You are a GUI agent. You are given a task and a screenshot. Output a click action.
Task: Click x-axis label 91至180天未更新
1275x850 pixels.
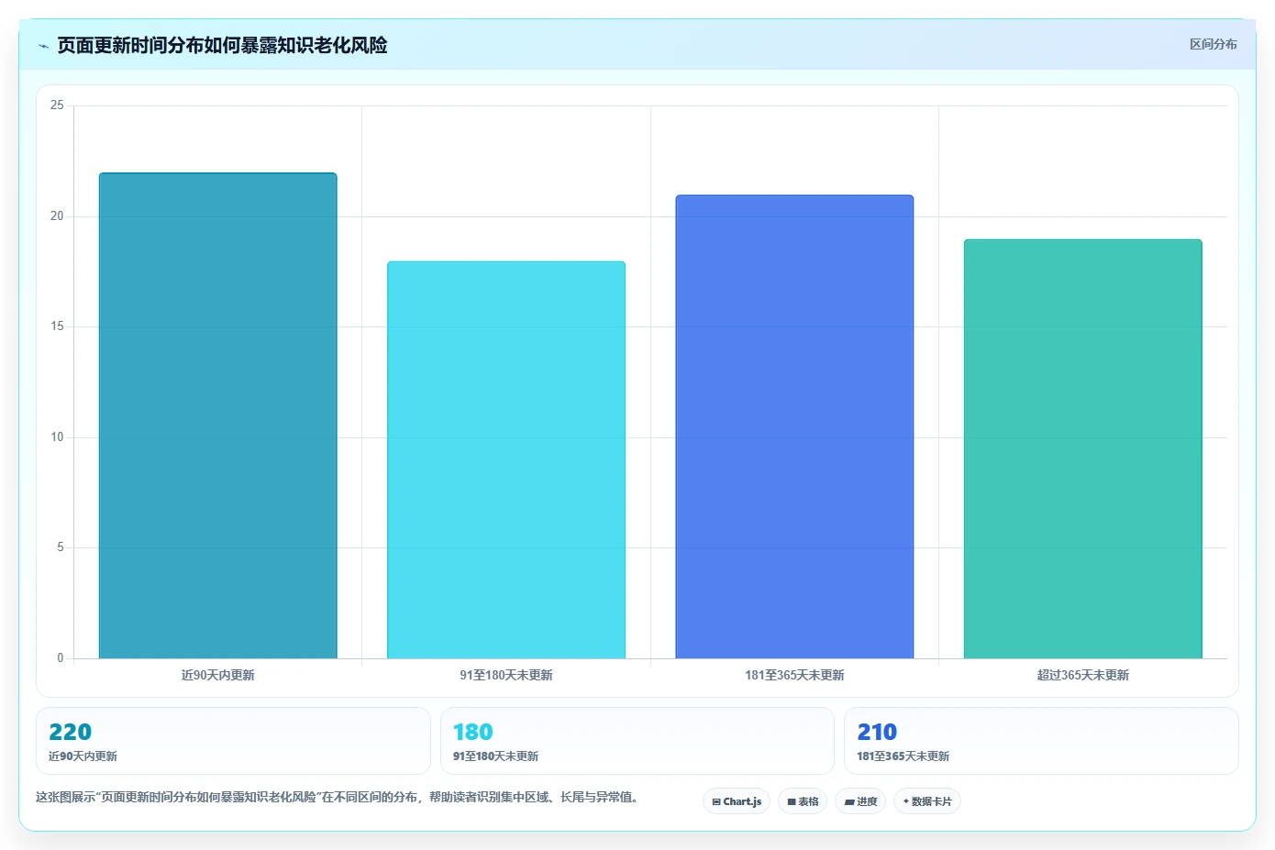506,675
